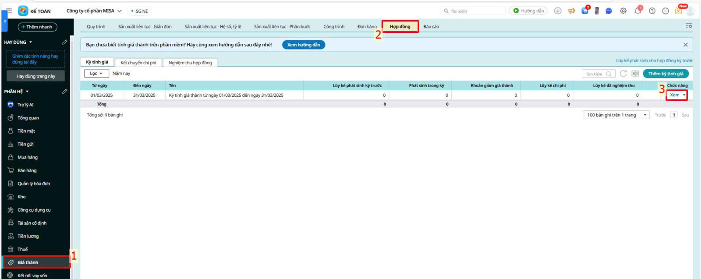Open the settings gear icon
701x279 pixels.
623,11
